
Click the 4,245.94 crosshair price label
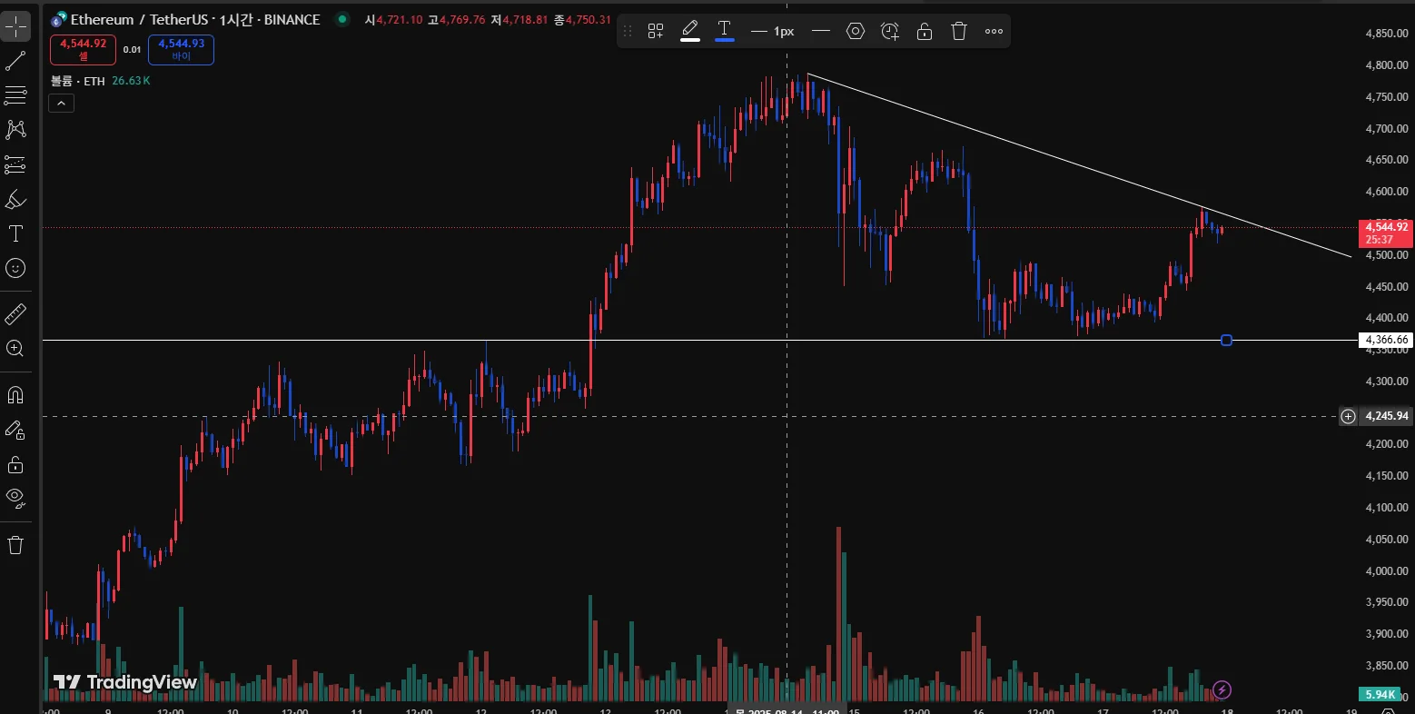pos(1388,416)
